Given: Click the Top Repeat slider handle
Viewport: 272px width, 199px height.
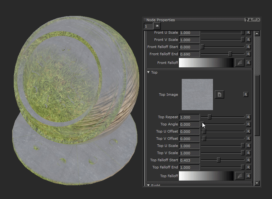Looking at the screenshot, I should click(x=210, y=117).
